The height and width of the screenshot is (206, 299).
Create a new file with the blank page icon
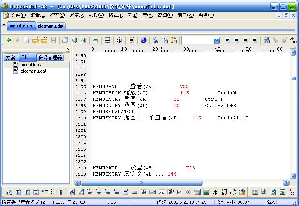point(26,40)
